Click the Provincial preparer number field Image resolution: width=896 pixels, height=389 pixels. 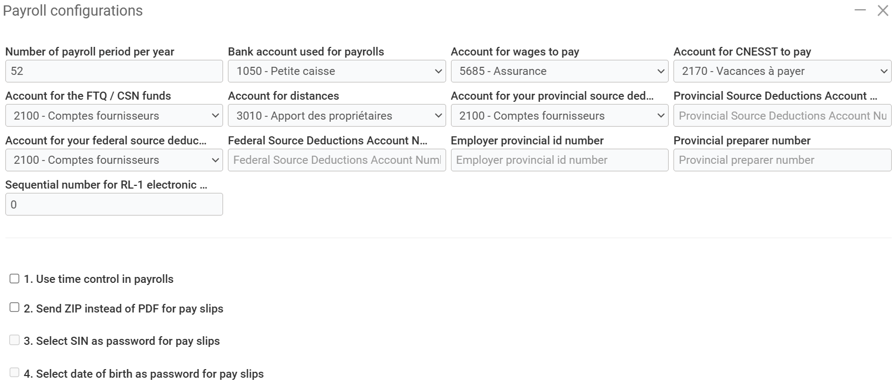[782, 160]
